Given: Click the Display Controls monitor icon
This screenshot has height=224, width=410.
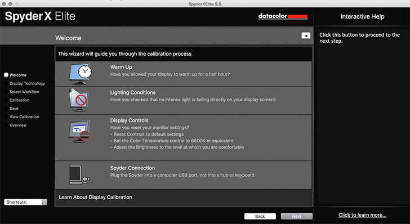Looking at the screenshot, I should 79,131.
